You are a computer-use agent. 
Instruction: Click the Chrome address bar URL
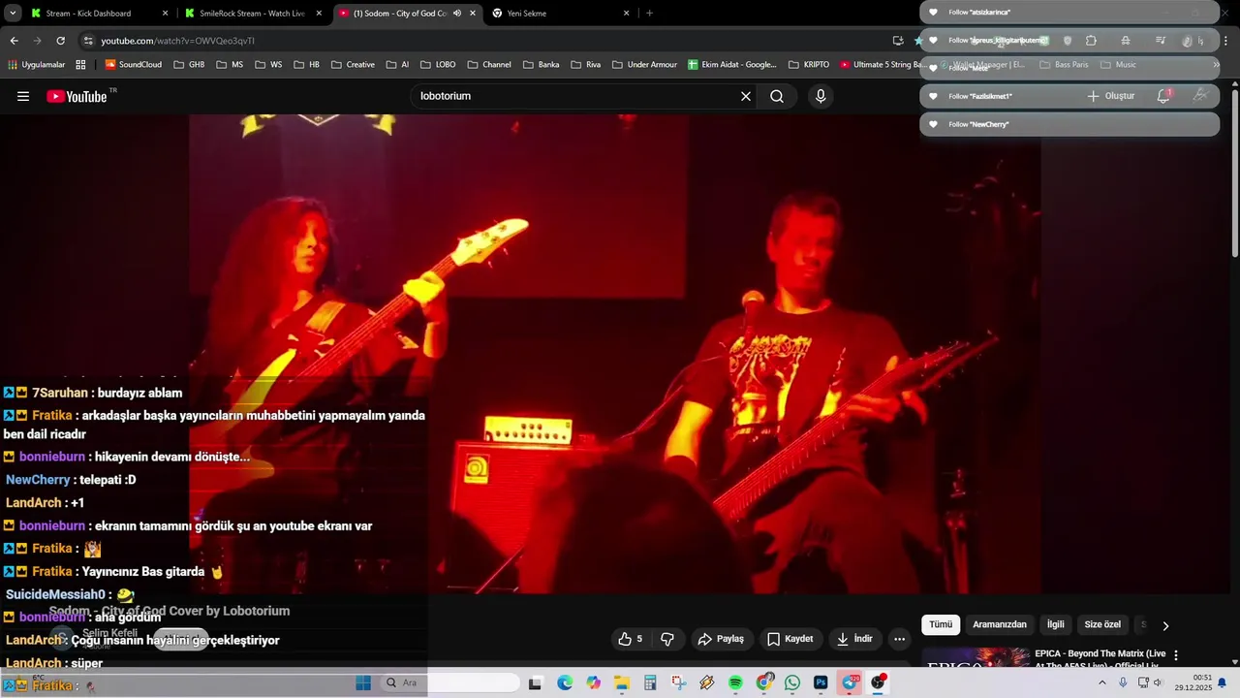pos(177,41)
